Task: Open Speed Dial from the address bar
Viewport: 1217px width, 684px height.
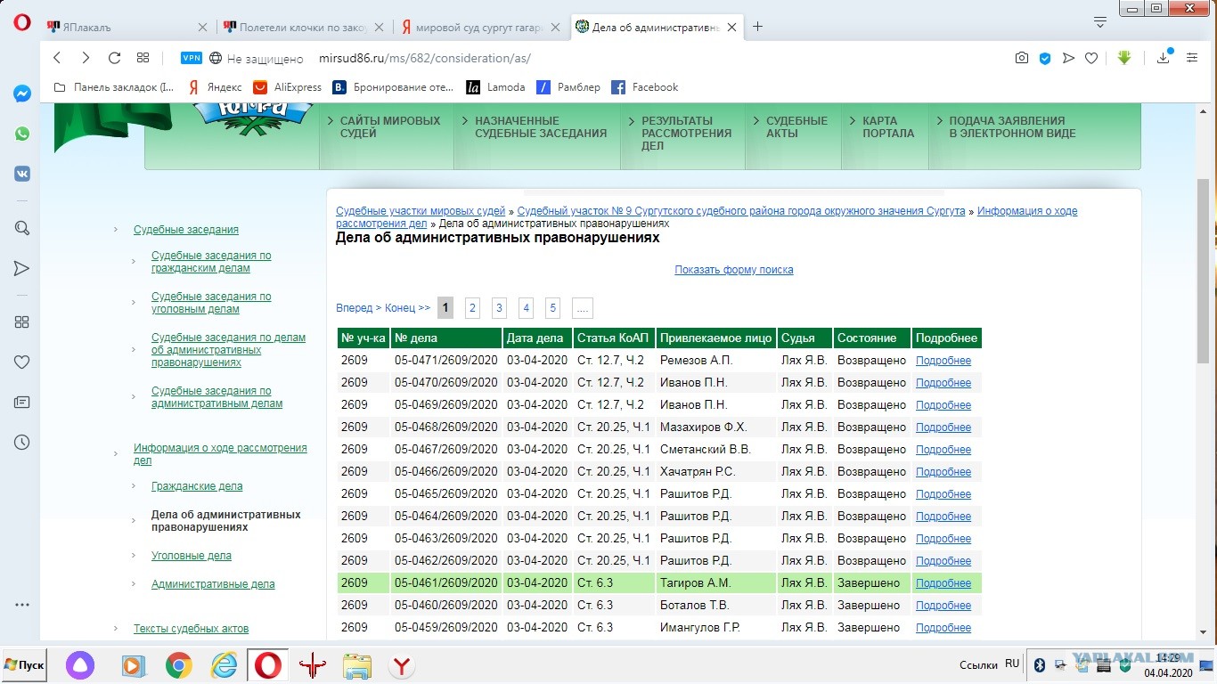Action: click(143, 58)
